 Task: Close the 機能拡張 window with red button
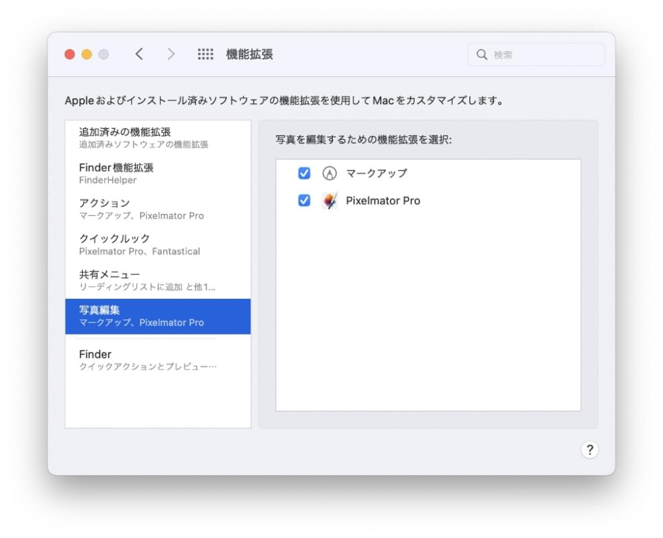[70, 54]
